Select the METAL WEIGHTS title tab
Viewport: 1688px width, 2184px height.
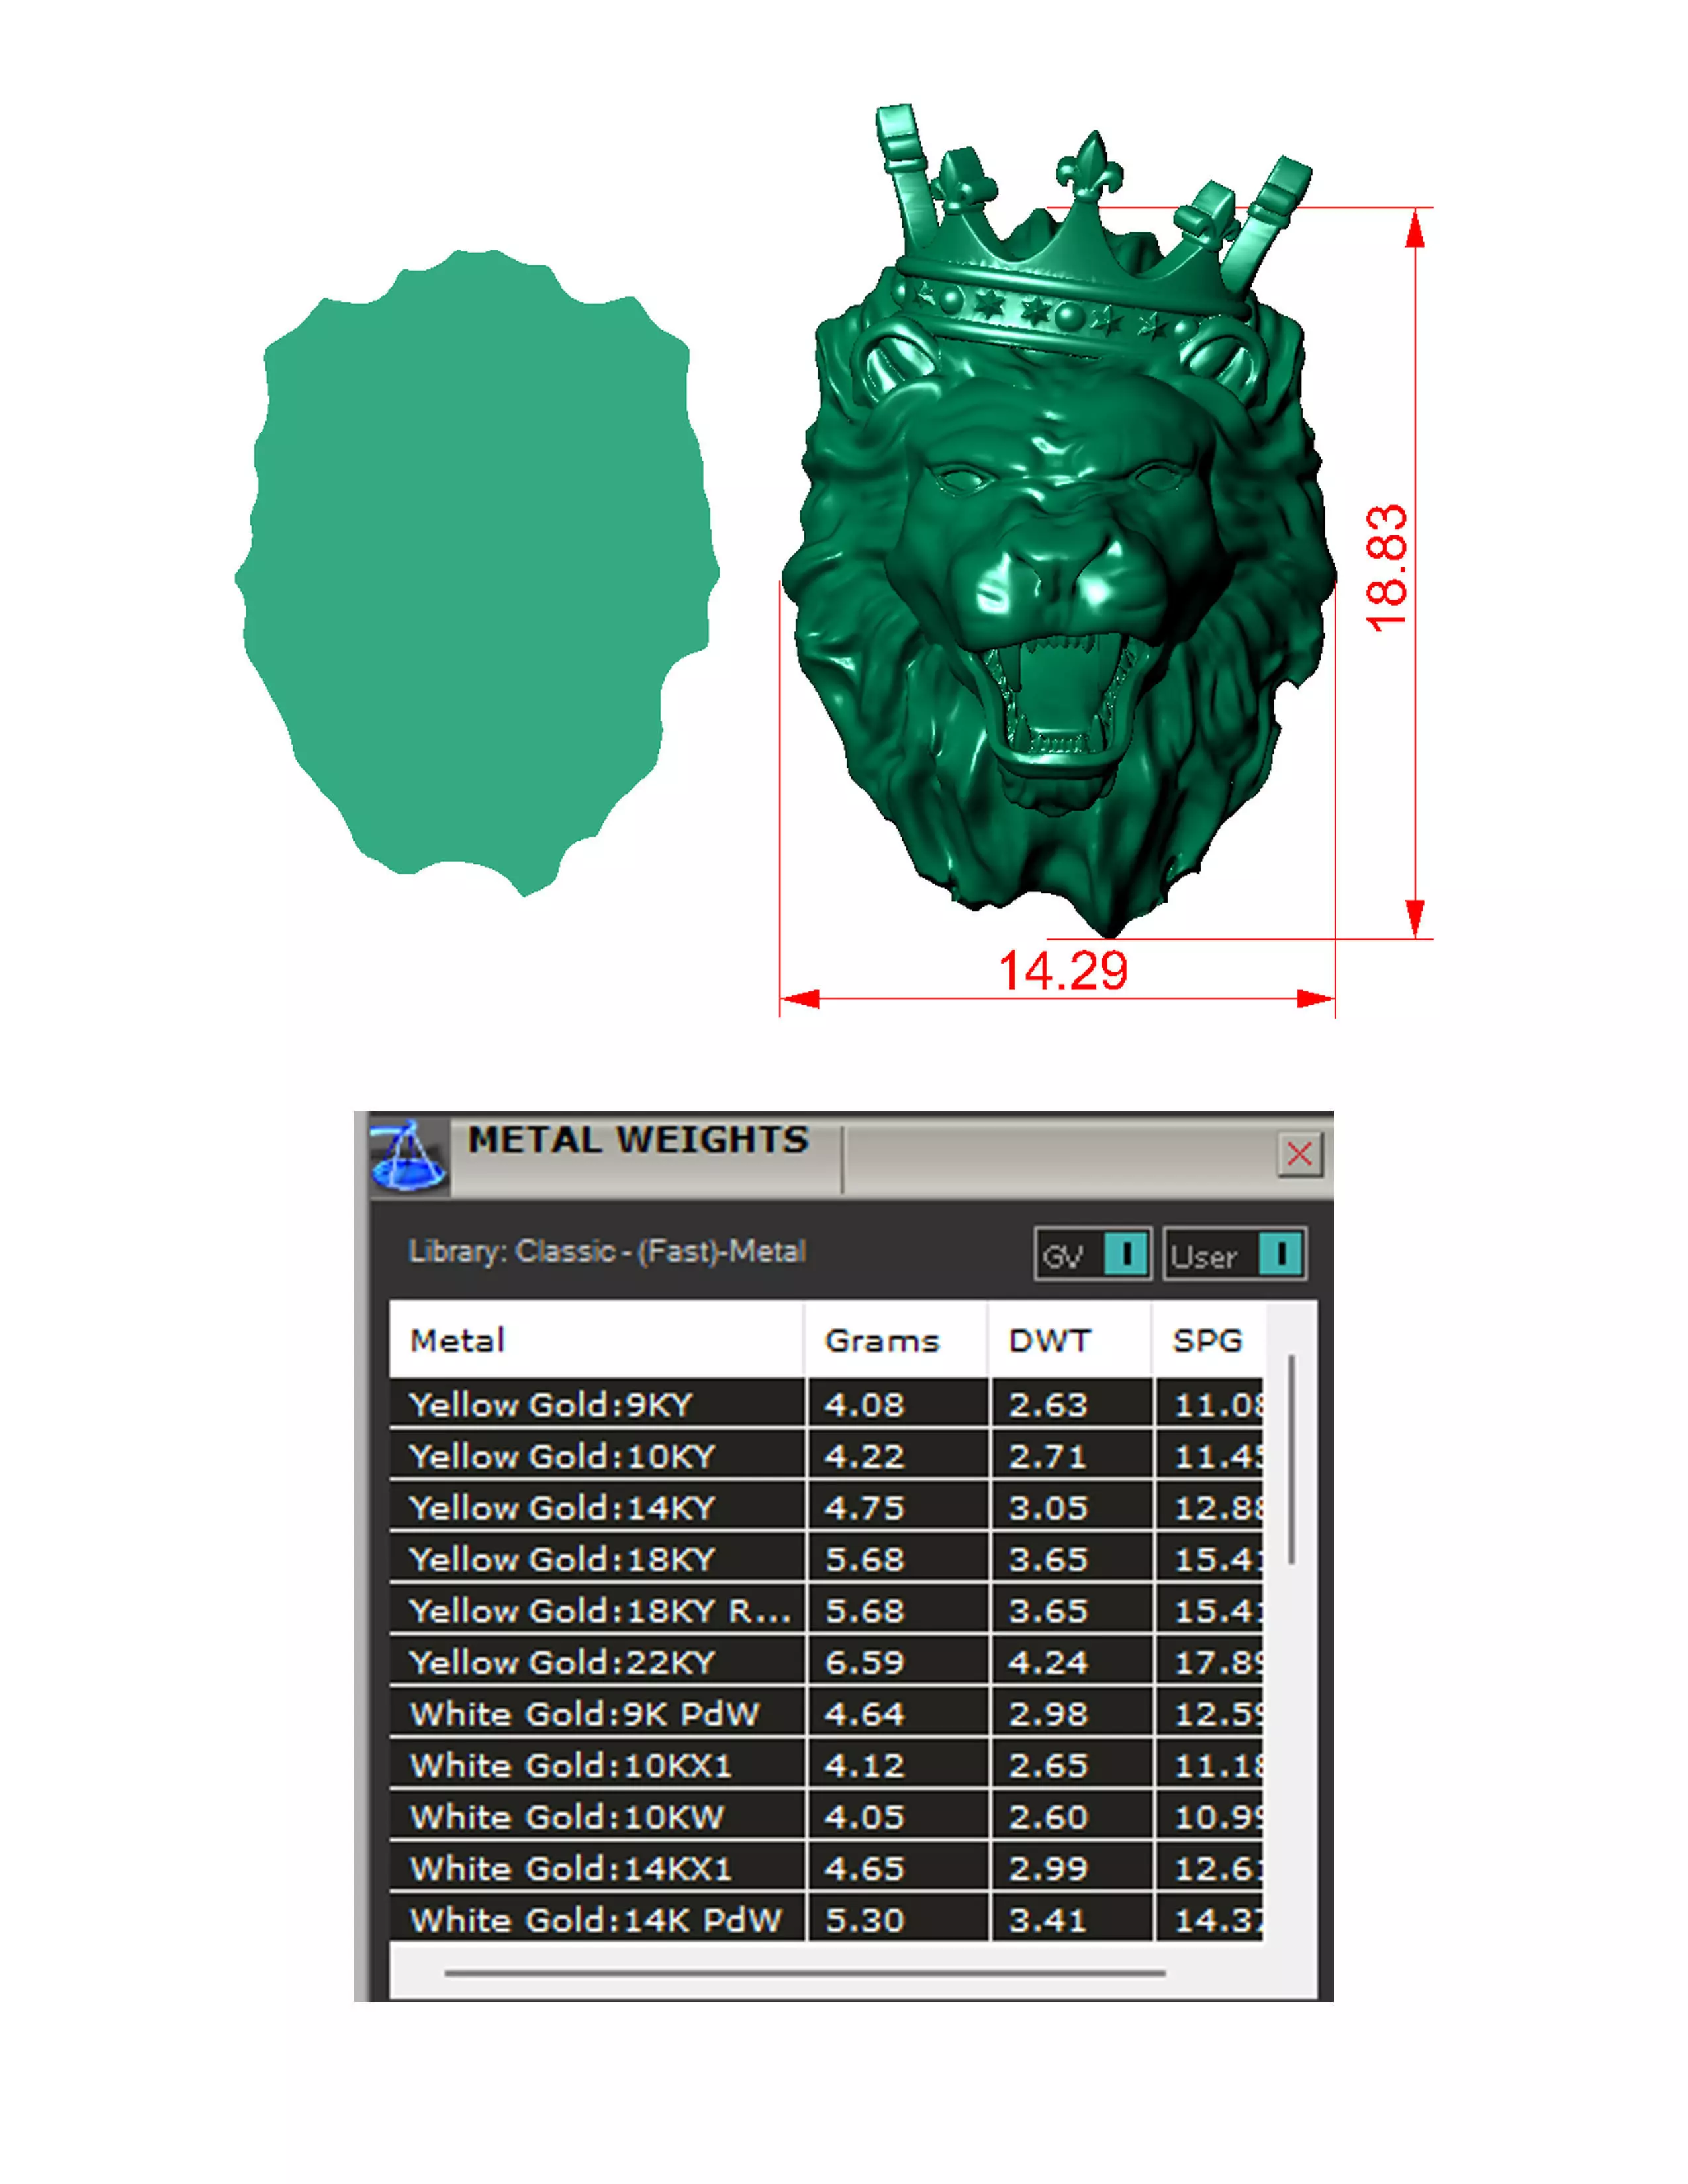[638, 1140]
